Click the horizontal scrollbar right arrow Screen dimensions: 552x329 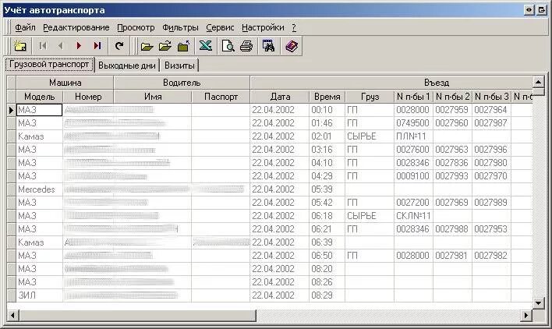[x=526, y=315]
